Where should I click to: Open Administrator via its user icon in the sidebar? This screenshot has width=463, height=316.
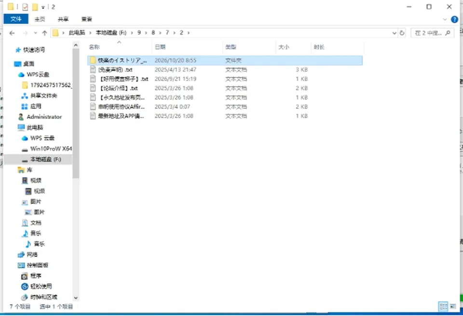(x=21, y=117)
